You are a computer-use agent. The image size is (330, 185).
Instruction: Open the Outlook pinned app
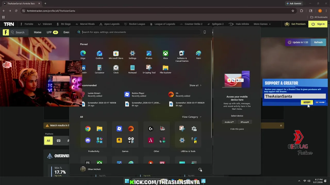click(99, 55)
